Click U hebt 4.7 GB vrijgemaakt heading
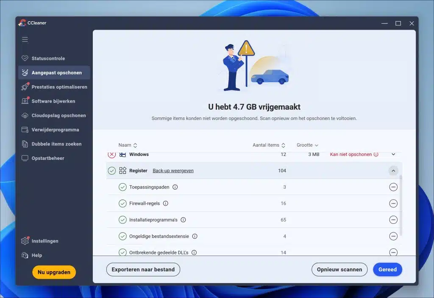Screen dimensions: 434x298 254,107
